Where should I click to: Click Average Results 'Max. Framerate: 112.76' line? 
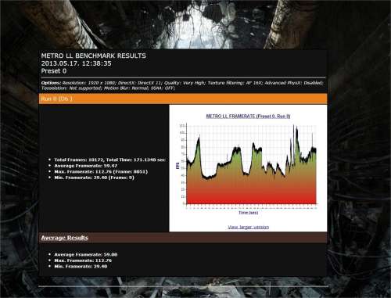[83, 260]
